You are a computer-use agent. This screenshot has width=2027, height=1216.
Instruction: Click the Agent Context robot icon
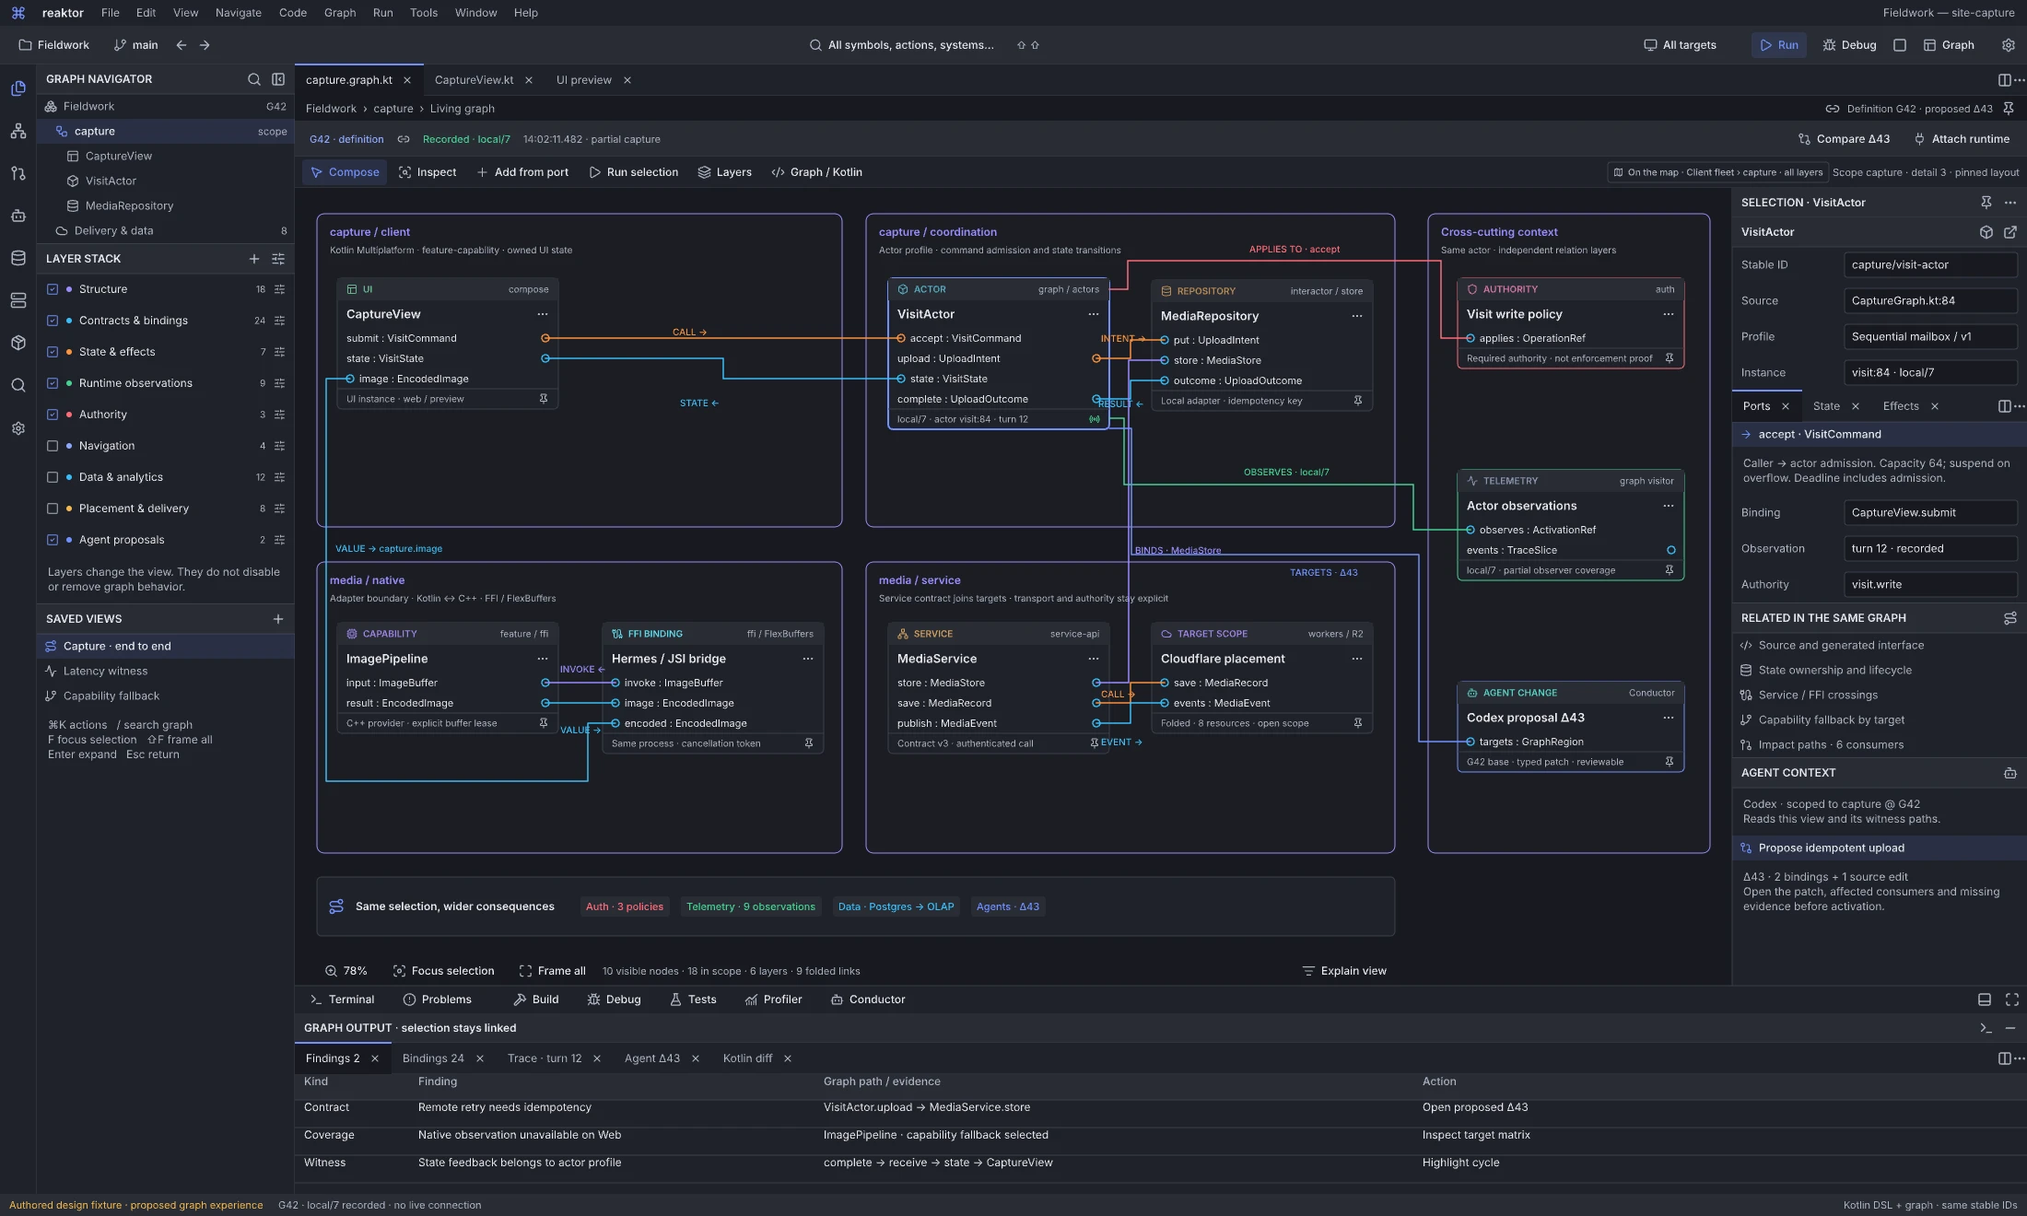coord(2010,773)
